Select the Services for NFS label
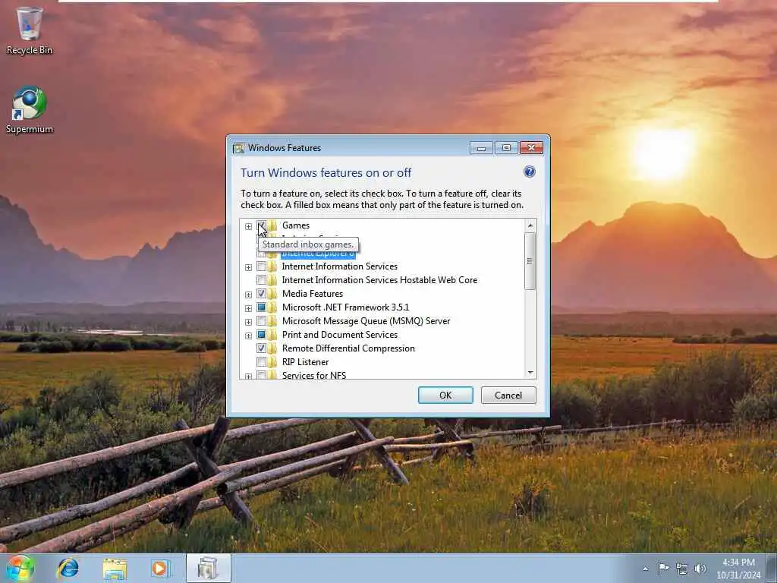The height and width of the screenshot is (583, 777). pos(314,375)
